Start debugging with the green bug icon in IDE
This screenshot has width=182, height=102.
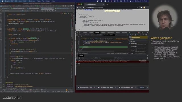pyautogui.click(x=38, y=6)
